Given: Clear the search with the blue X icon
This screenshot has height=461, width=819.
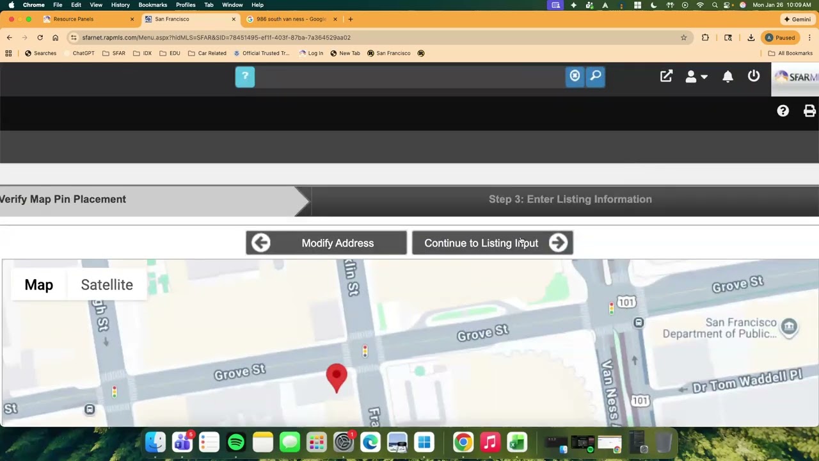Looking at the screenshot, I should click(575, 76).
